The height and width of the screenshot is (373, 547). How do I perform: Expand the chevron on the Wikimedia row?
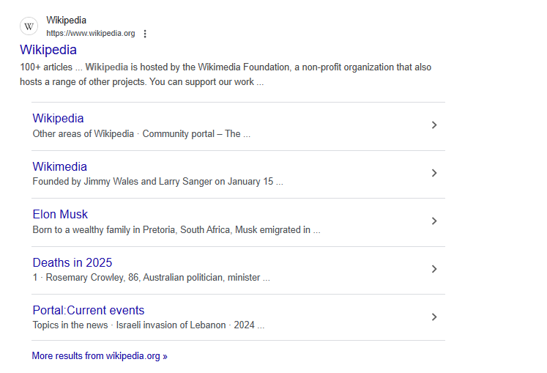[x=434, y=173]
